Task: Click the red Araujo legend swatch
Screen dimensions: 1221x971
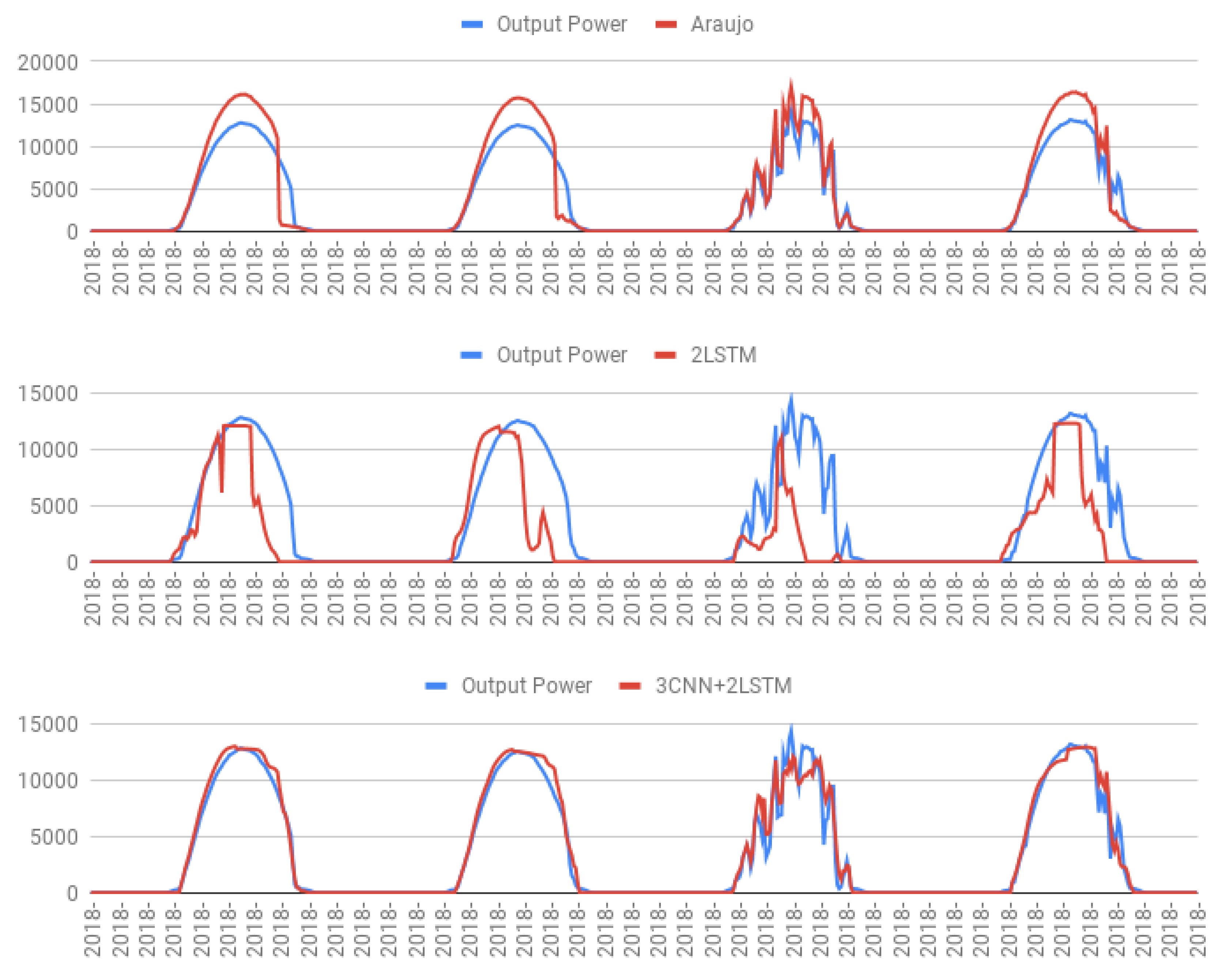Action: [666, 24]
